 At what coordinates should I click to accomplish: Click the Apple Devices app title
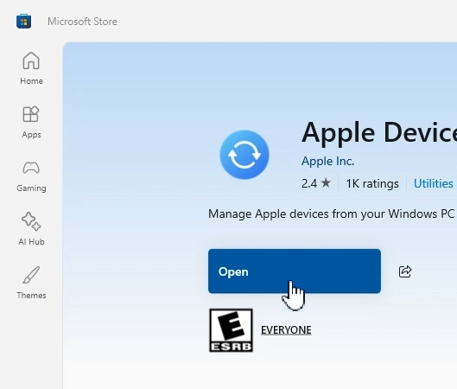coord(379,132)
